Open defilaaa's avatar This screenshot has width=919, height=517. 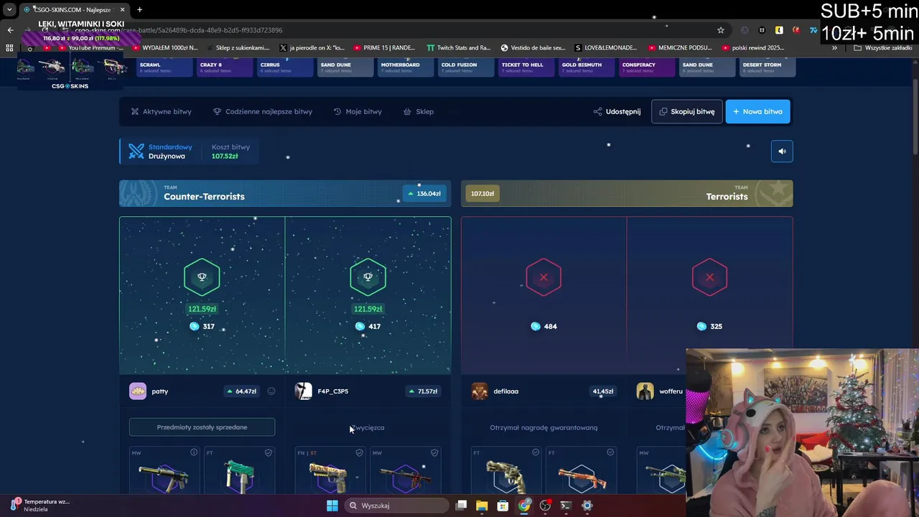point(480,391)
